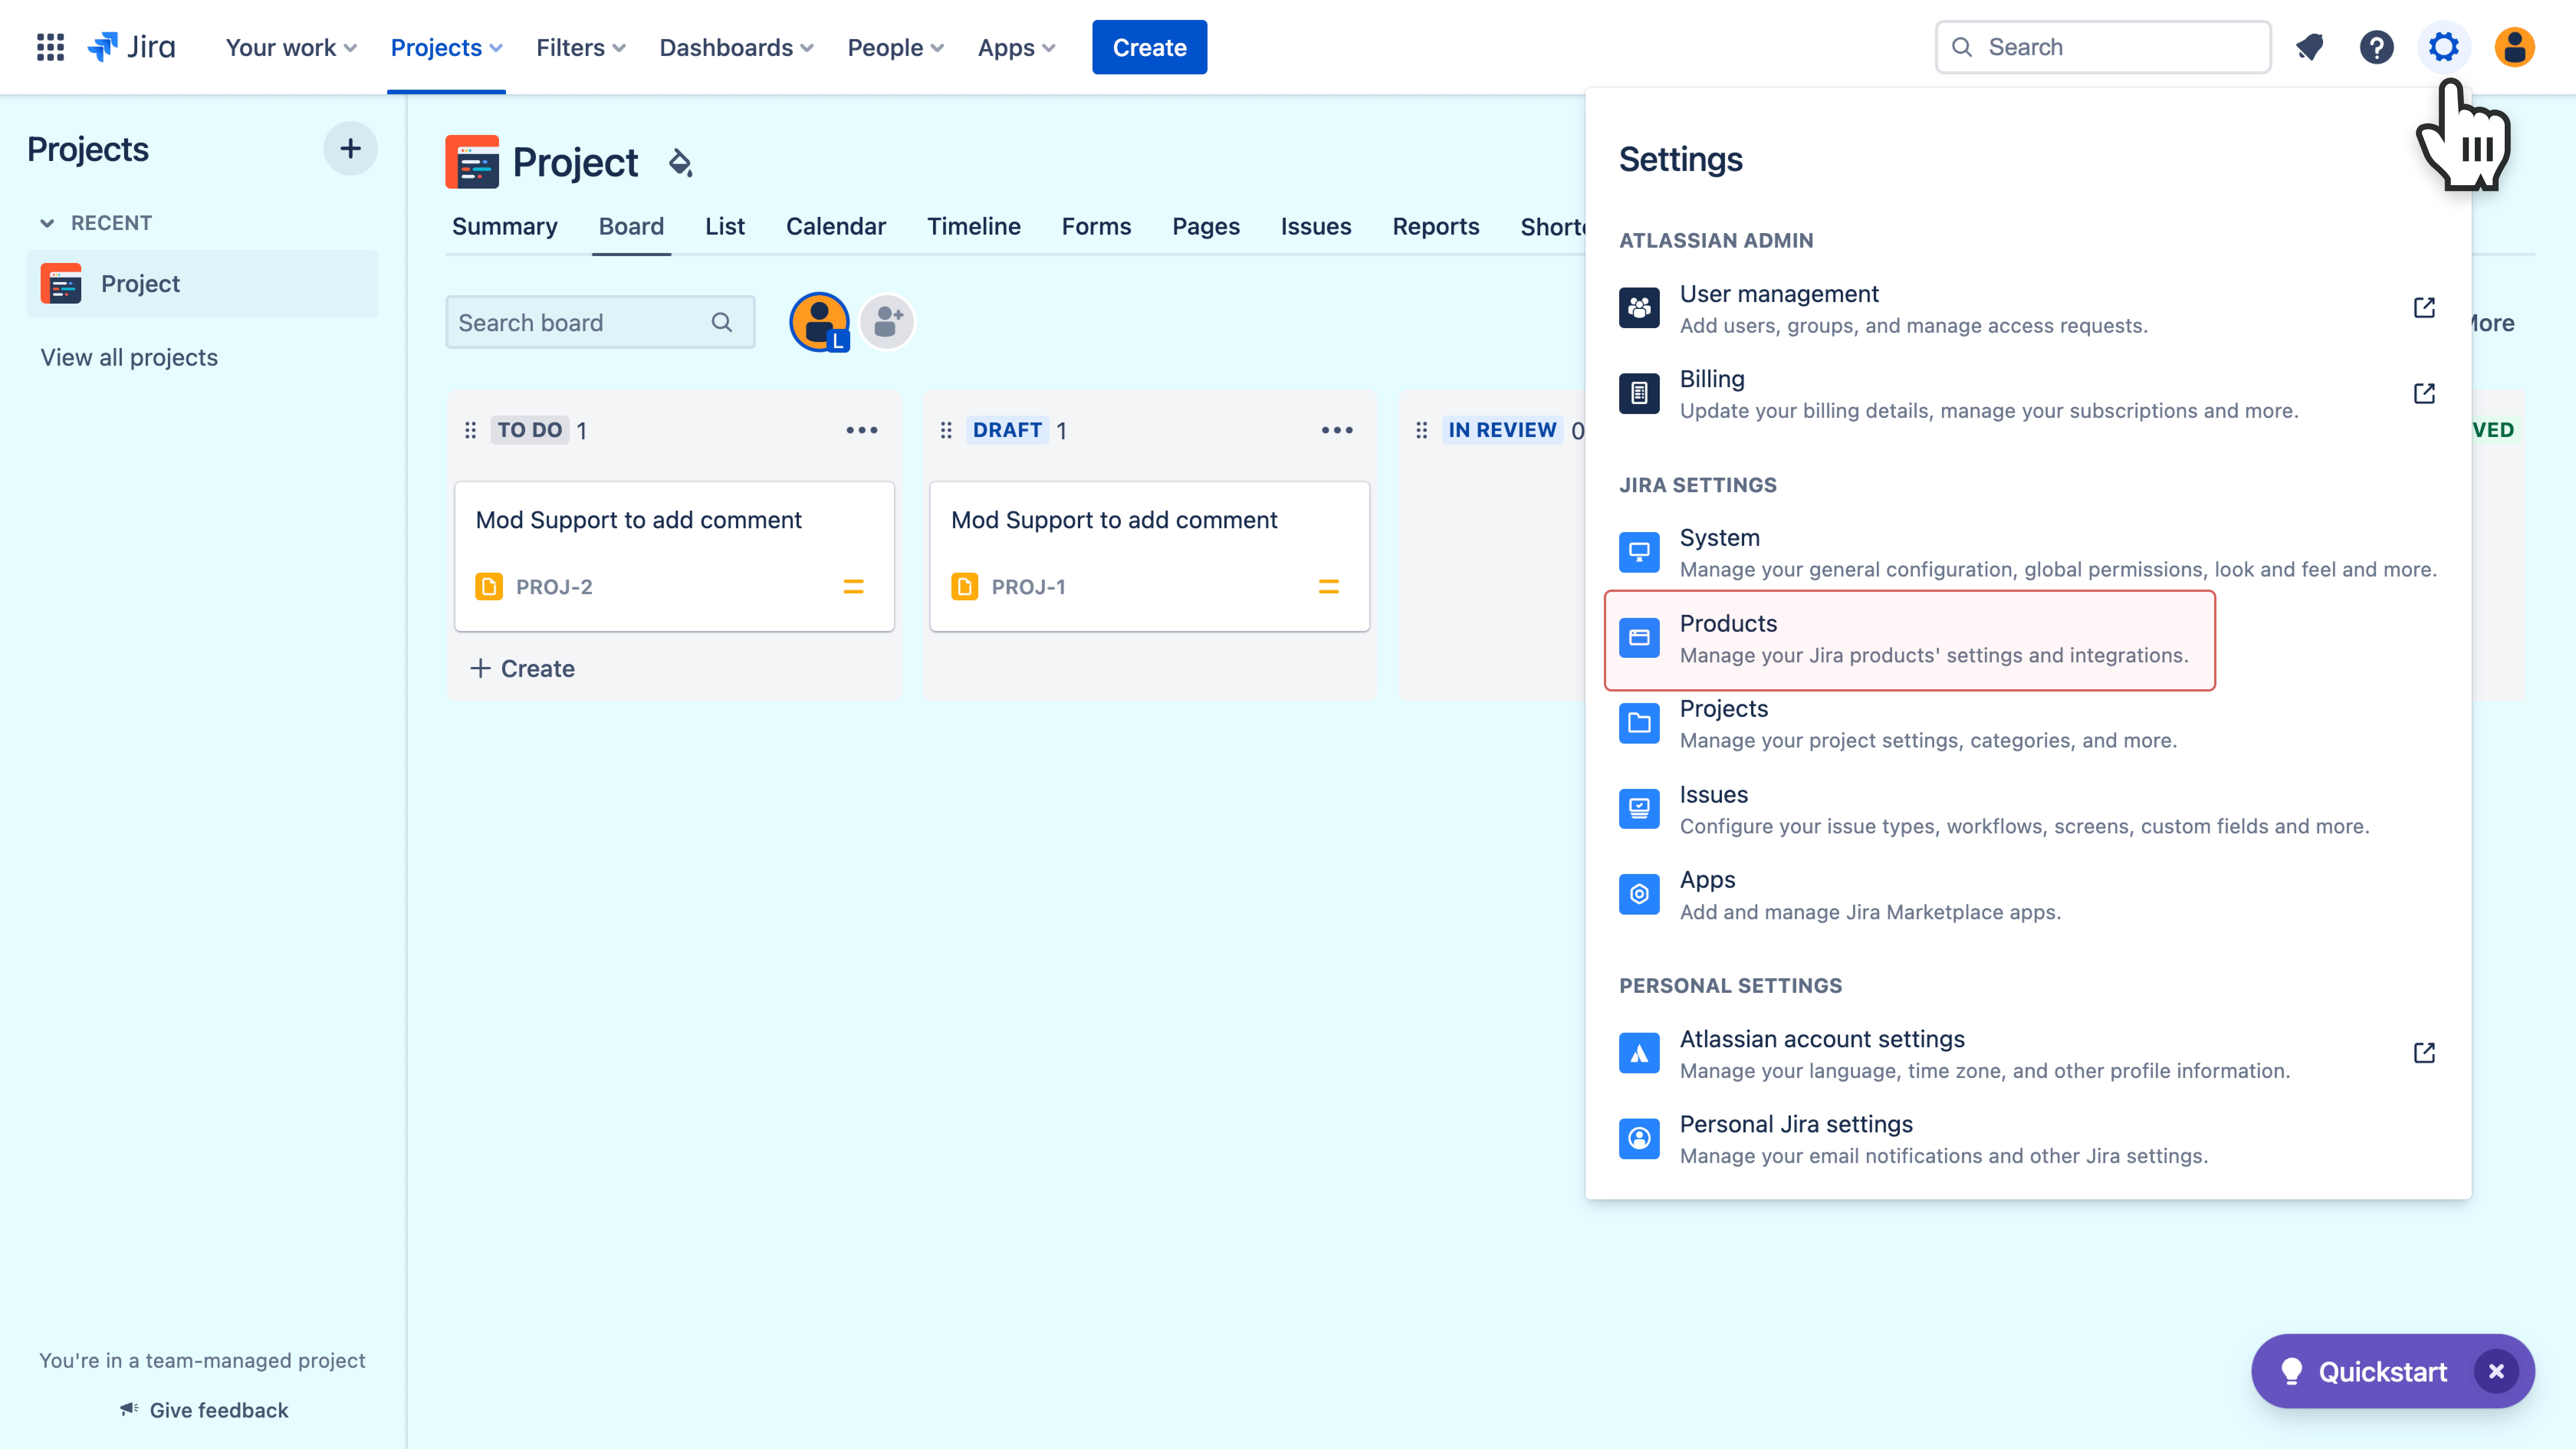Collapse the RECENT section
2576x1449 pixels.
coord(47,223)
